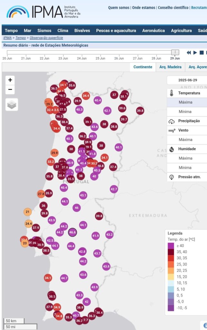Viewport: 207px width, 330px height.
Task: Select the 46.6 station marker
Action: (x=72, y=232)
